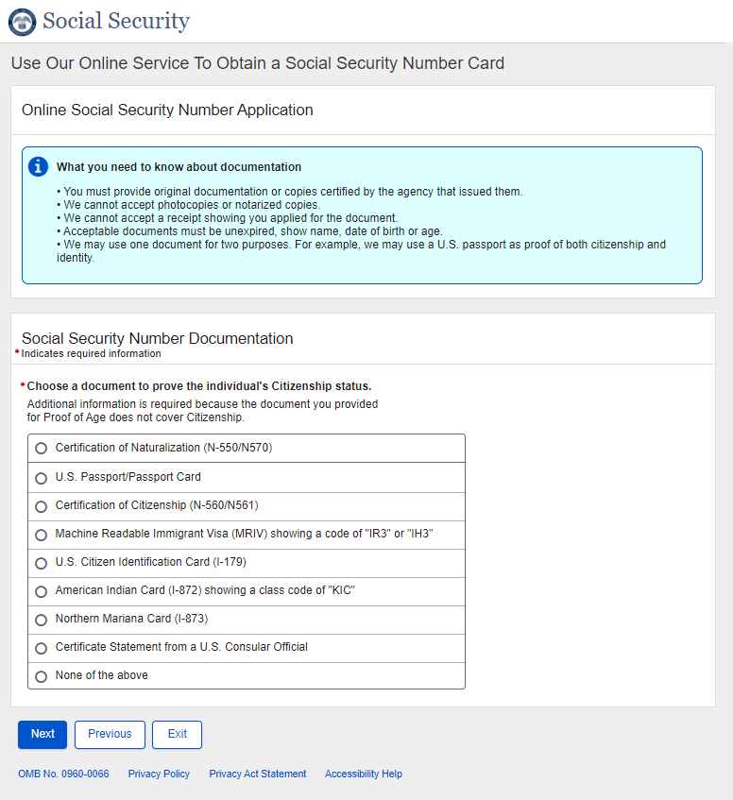Open the Accessibility Help link
Image resolution: width=733 pixels, height=800 pixels.
point(364,774)
